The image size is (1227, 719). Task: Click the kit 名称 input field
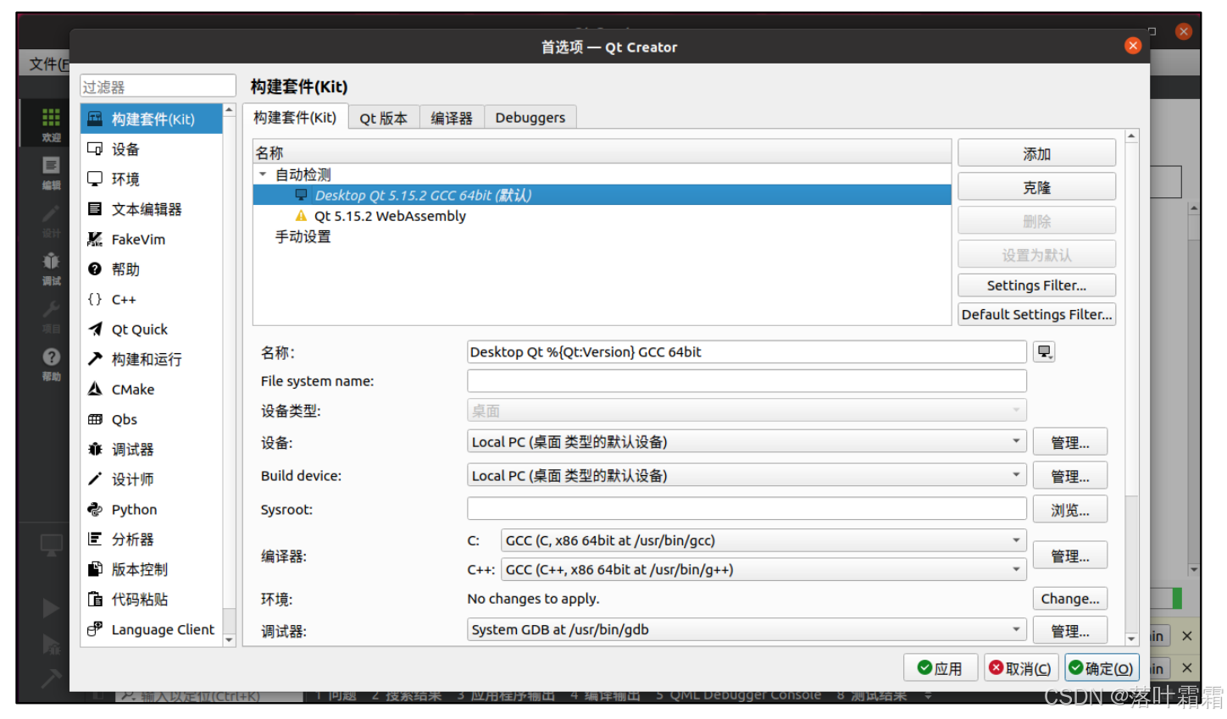coord(747,352)
